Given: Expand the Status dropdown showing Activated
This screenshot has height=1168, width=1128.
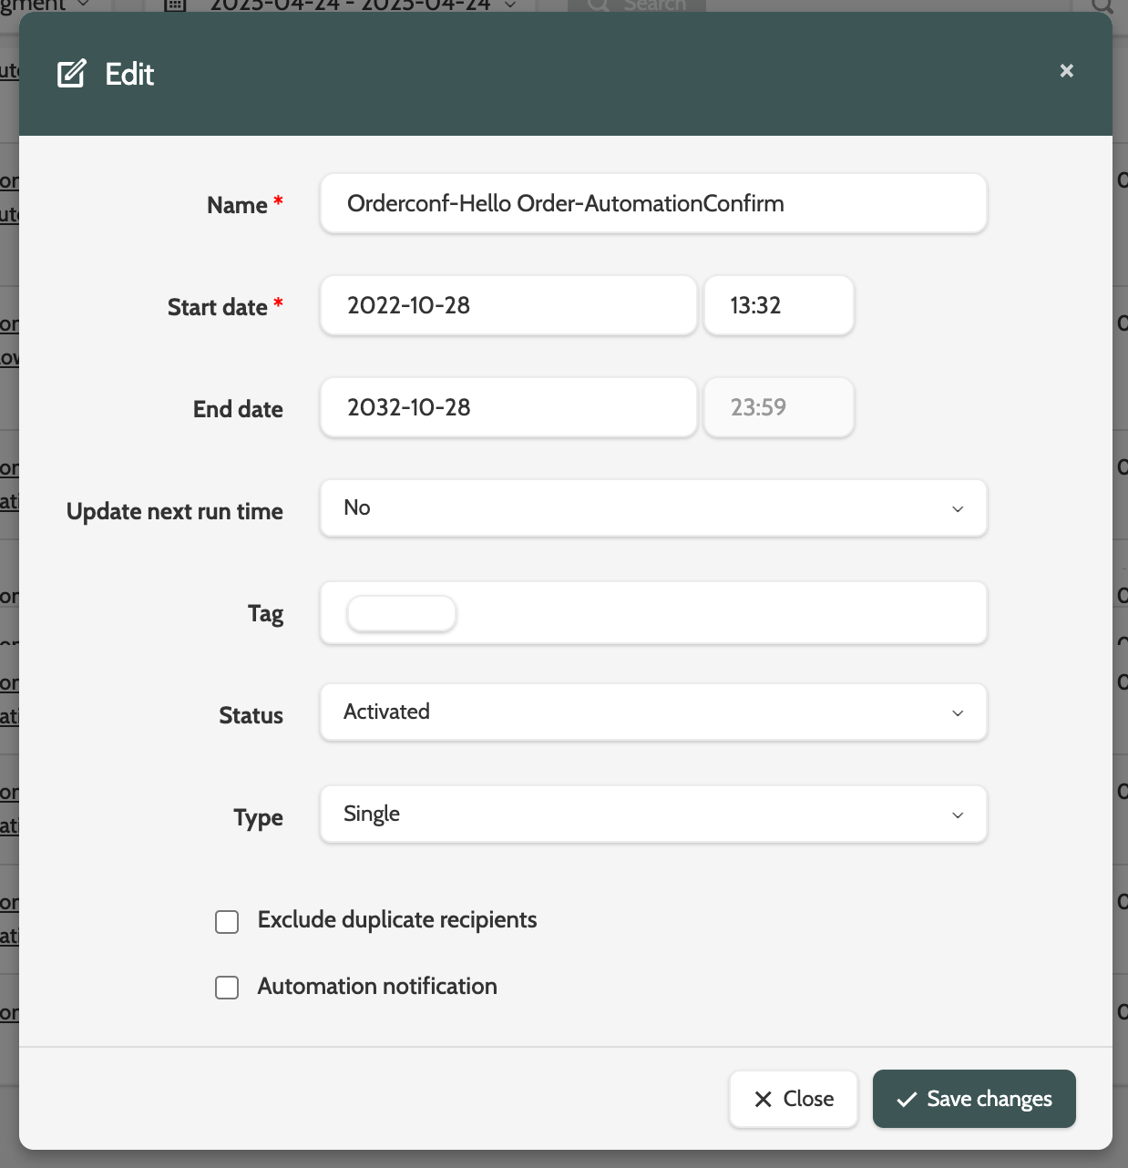Looking at the screenshot, I should pyautogui.click(x=652, y=712).
